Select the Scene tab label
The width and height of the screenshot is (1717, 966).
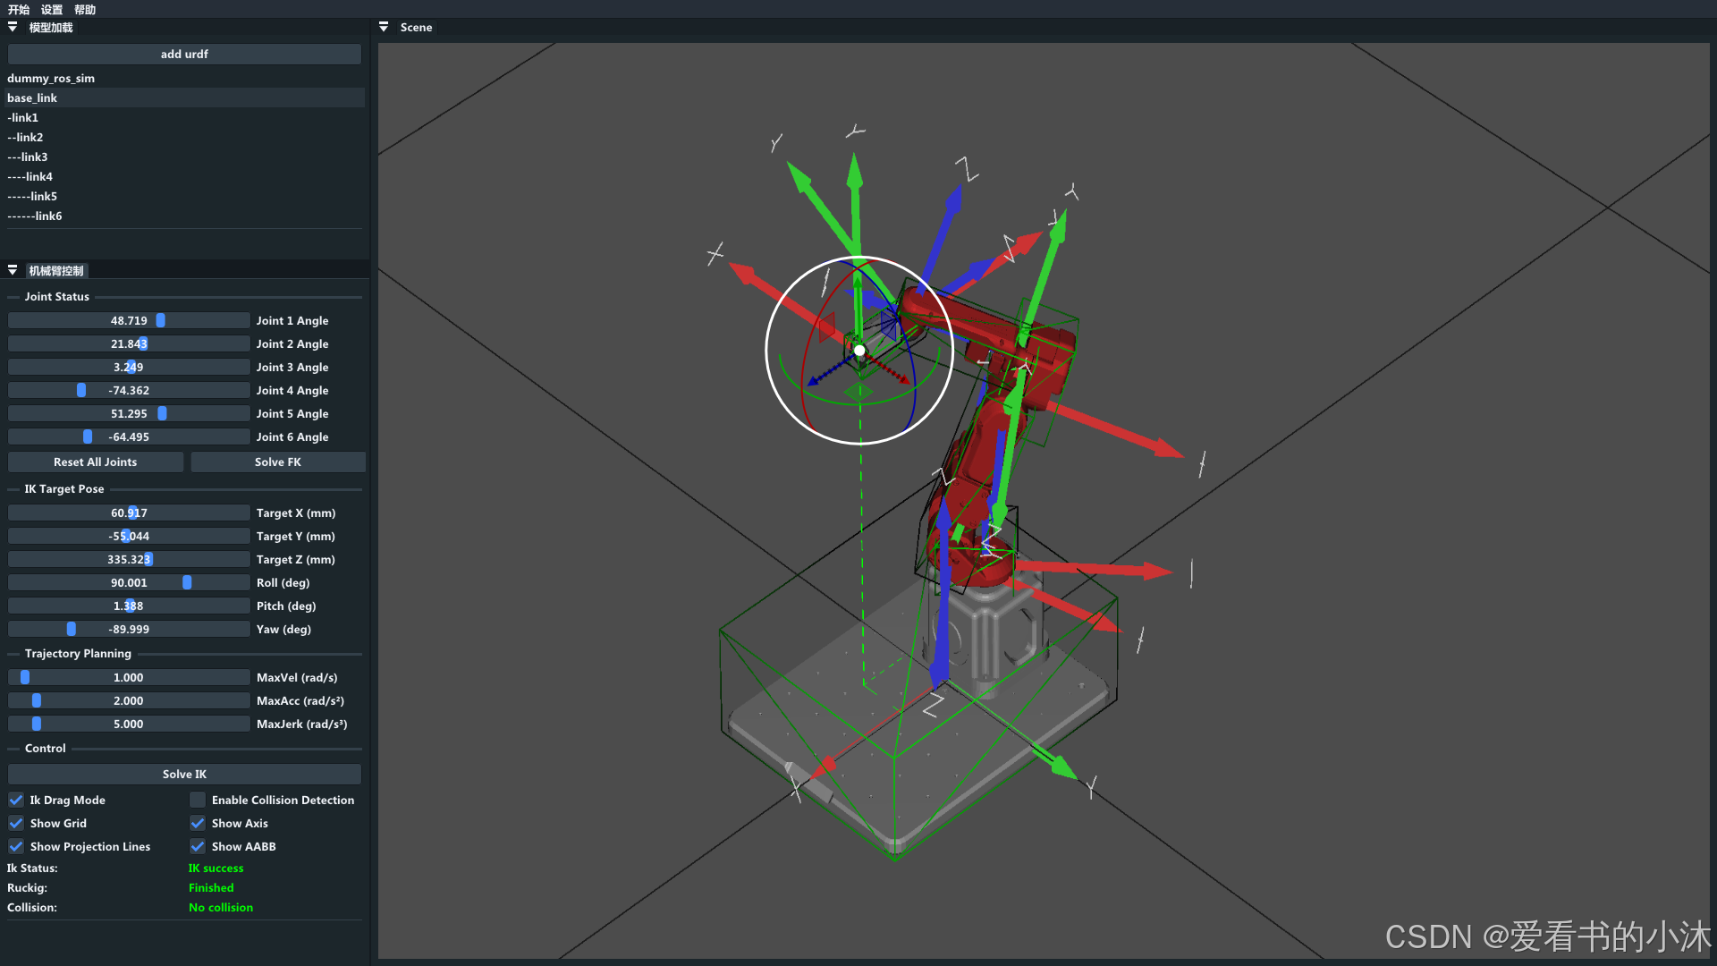point(416,28)
